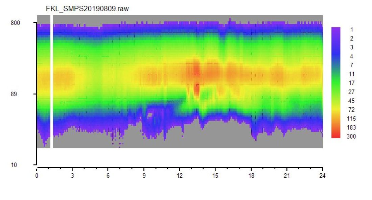Click the color legend value 27
The width and height of the screenshot is (372, 200).
pyautogui.click(x=351, y=92)
